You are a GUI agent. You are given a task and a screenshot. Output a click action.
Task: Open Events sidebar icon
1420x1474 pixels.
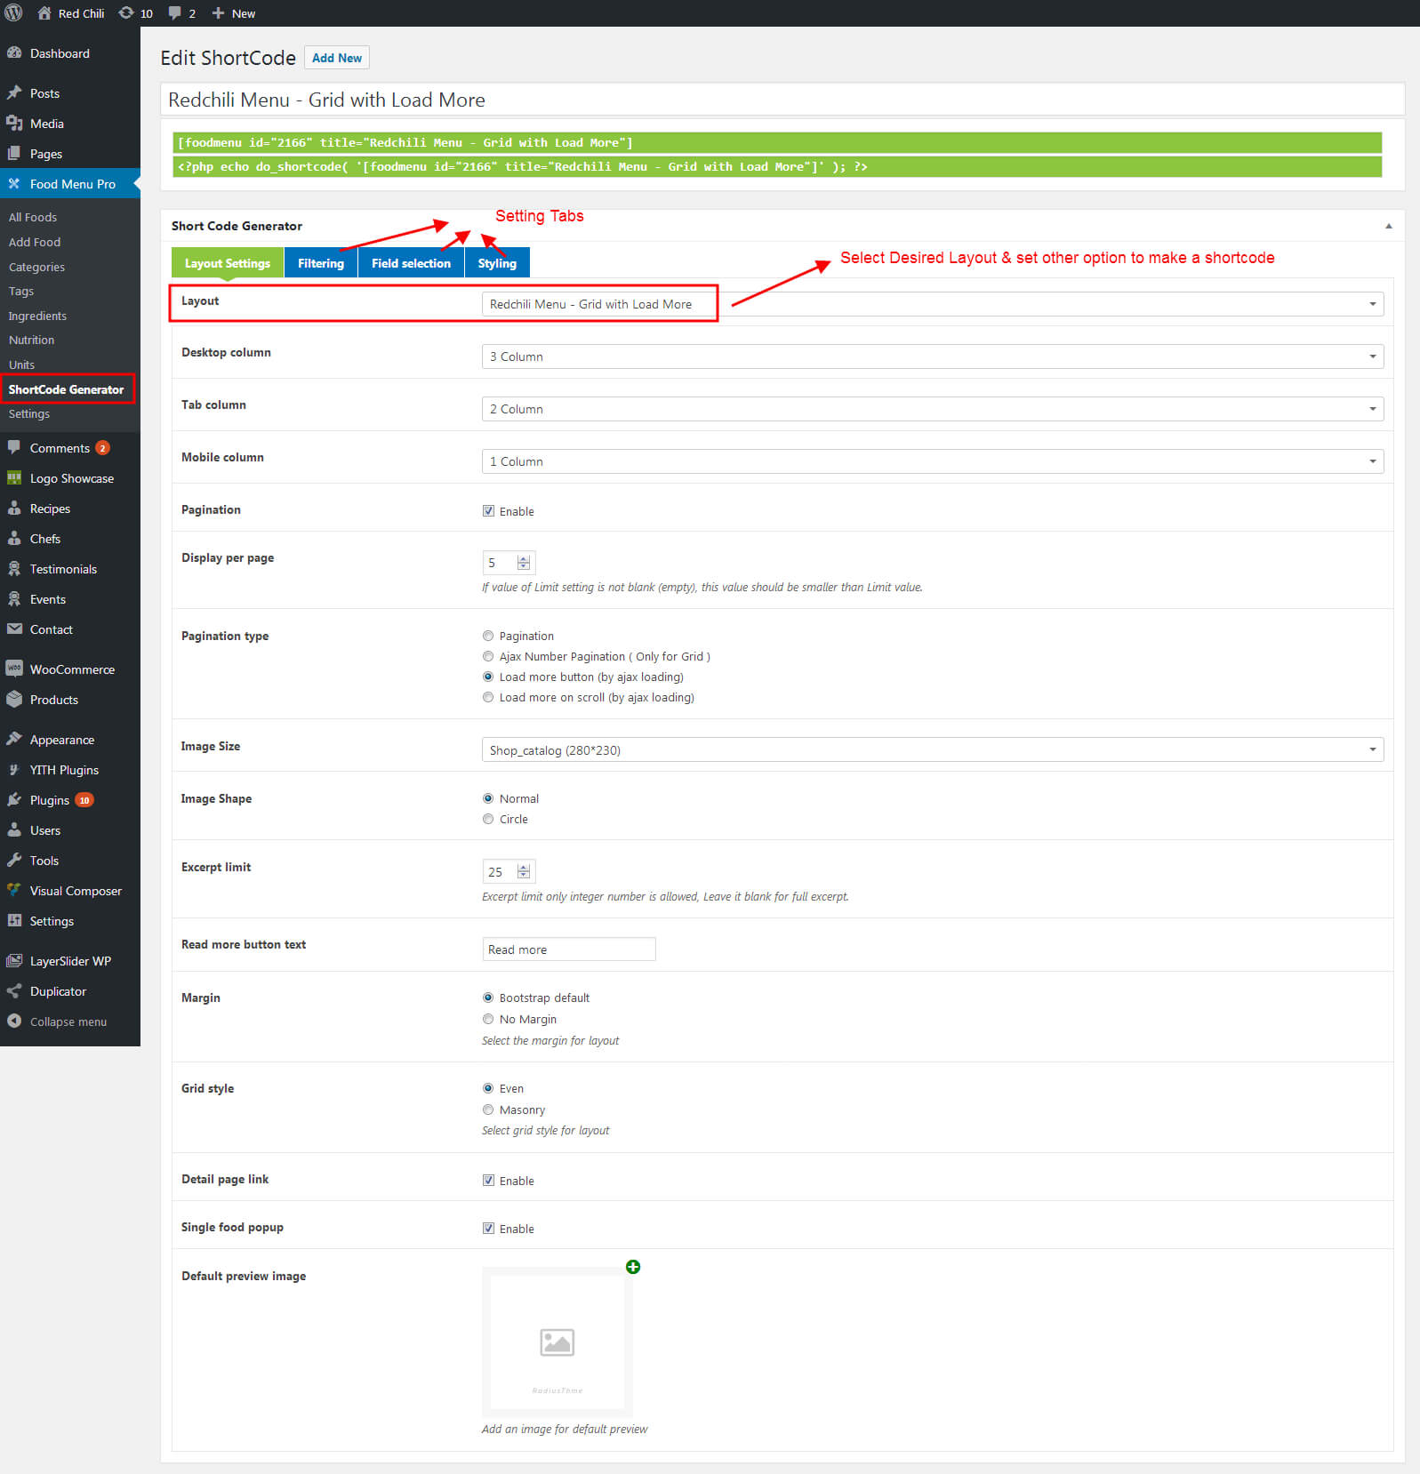[14, 599]
